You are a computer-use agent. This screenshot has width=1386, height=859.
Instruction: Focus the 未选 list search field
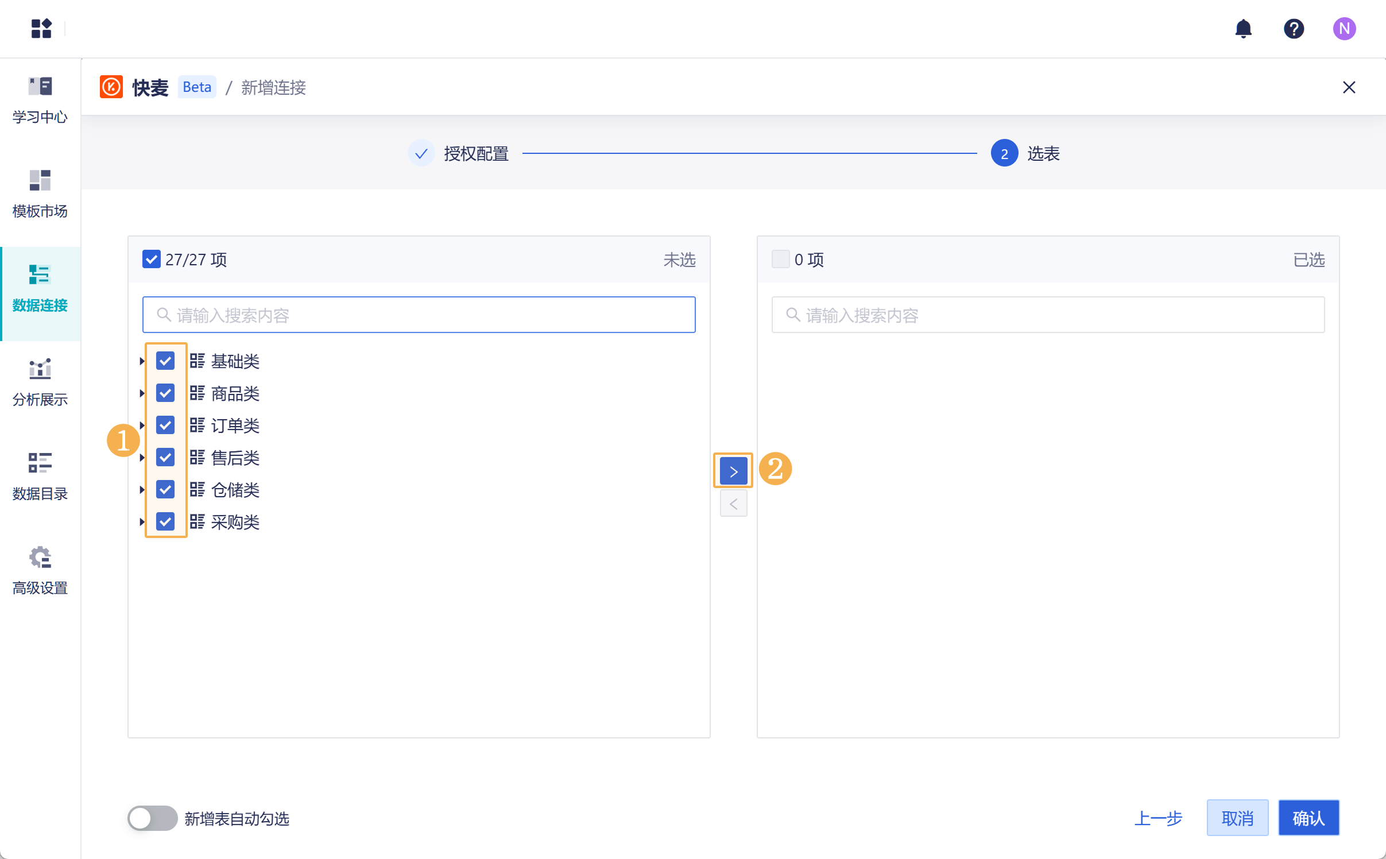pos(419,315)
